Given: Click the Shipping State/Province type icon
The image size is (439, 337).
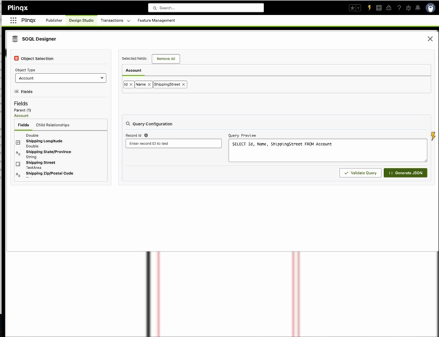Looking at the screenshot, I should click(18, 153).
